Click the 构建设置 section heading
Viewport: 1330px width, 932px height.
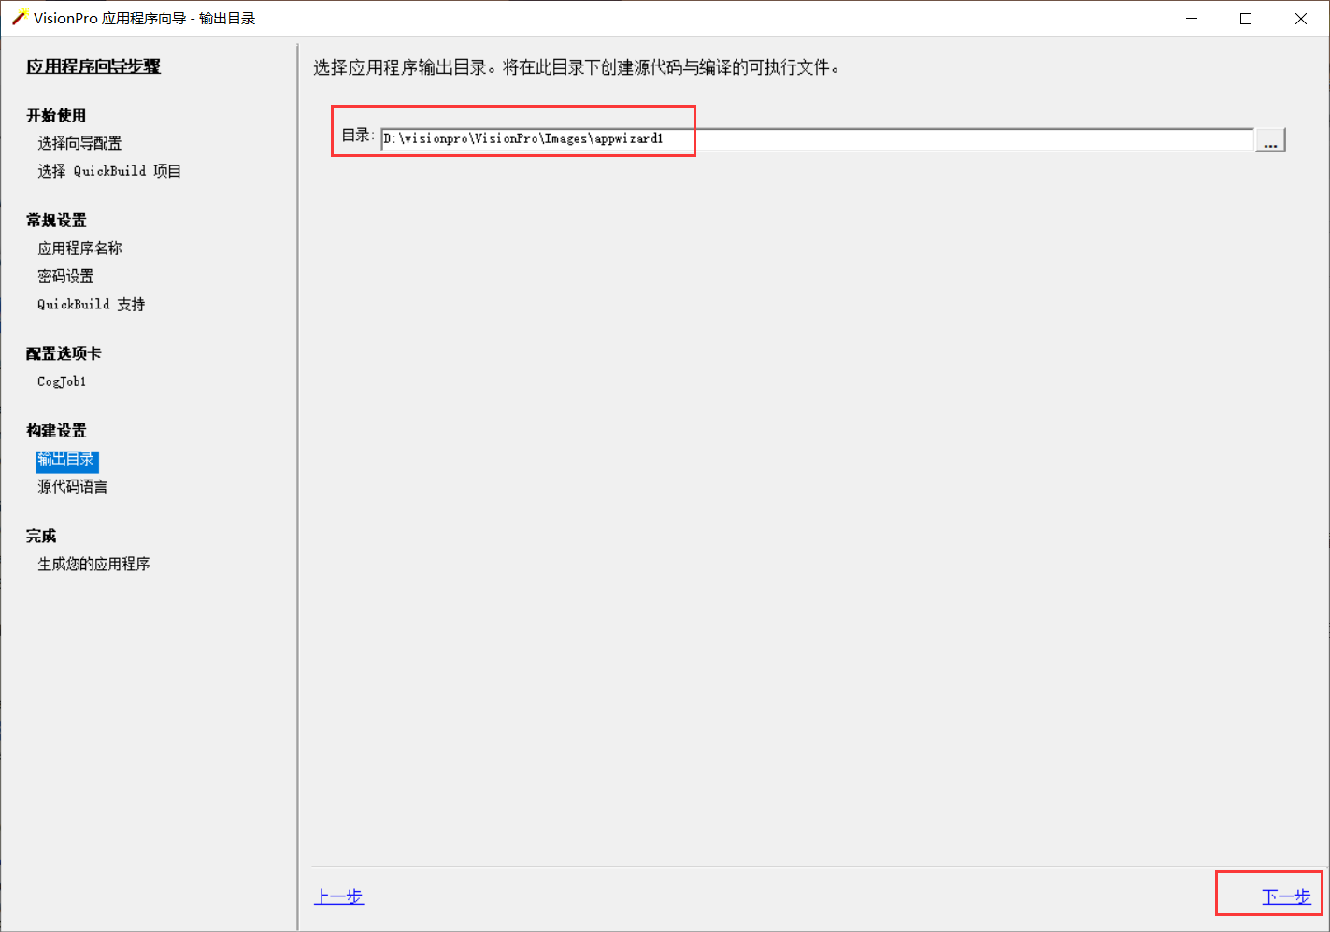[x=55, y=430]
